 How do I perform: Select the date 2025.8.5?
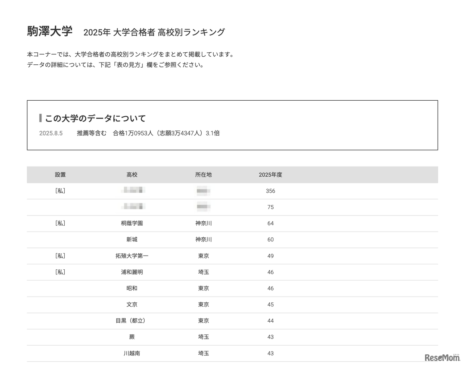(51, 133)
